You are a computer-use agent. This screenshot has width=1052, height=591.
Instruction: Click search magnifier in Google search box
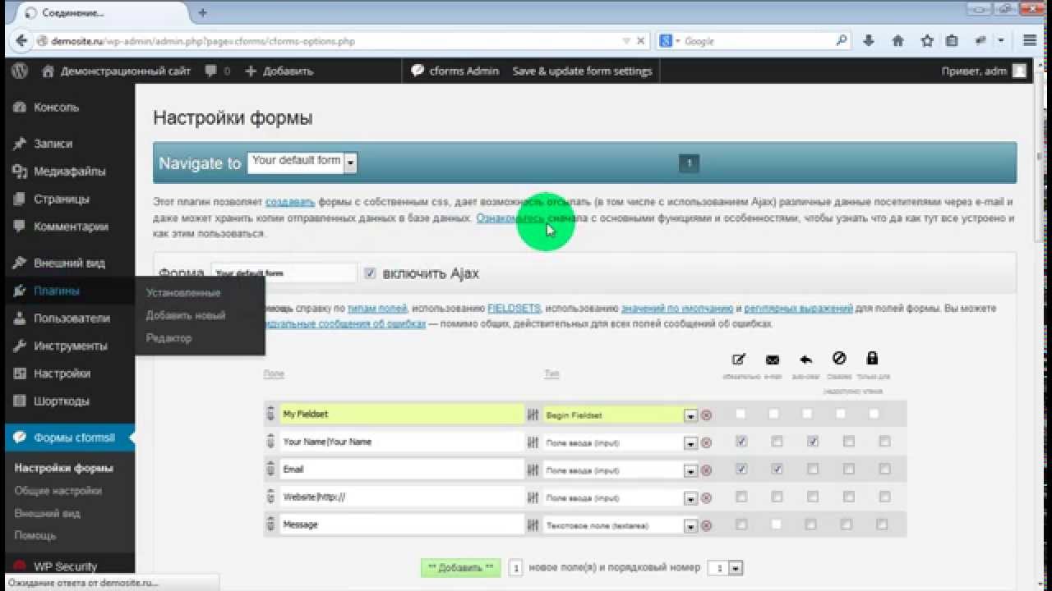pos(842,40)
